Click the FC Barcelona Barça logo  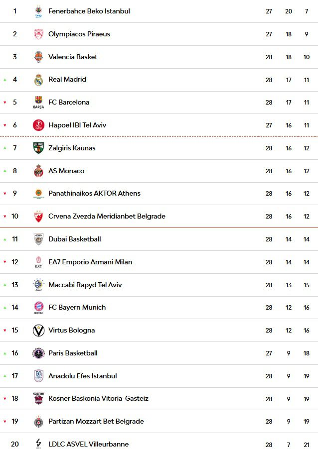click(38, 102)
